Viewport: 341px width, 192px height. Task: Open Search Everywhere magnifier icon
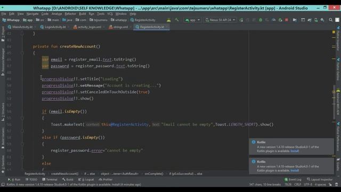pyautogui.click(x=330, y=20)
